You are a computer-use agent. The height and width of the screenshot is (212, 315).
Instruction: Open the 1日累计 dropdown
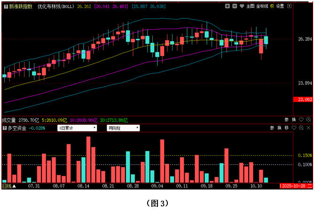[77, 128]
